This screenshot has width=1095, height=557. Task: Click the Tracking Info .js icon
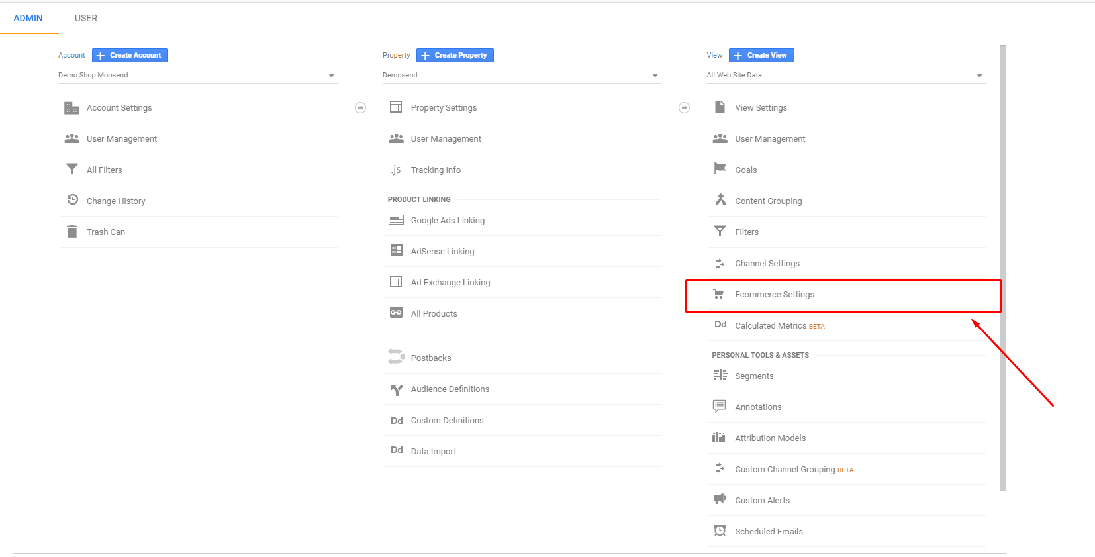pyautogui.click(x=395, y=170)
